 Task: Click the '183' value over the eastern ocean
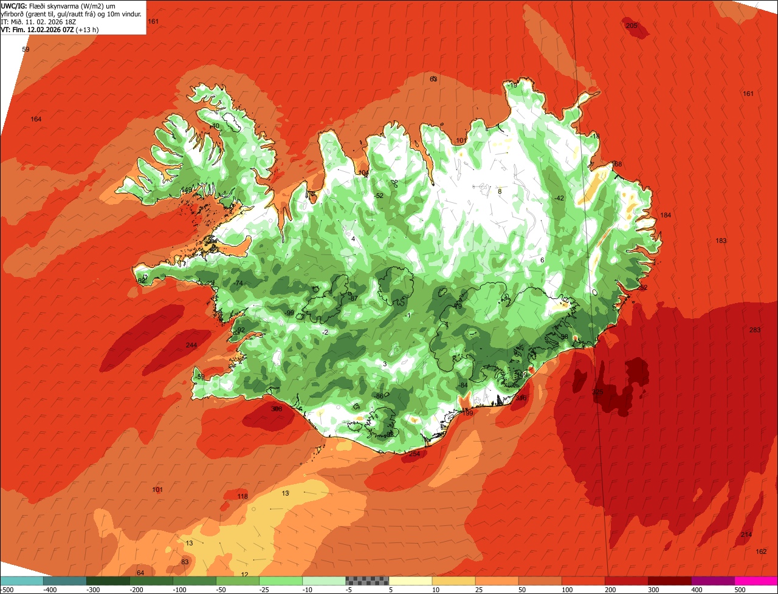(x=721, y=241)
